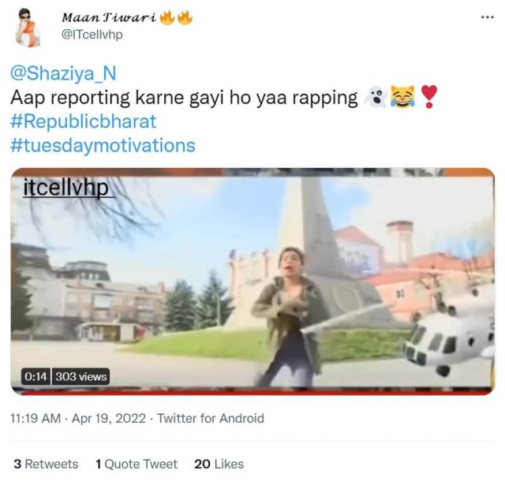505x485 pixels.
Task: Click the @ITcellvhp handle
Action: (x=92, y=34)
